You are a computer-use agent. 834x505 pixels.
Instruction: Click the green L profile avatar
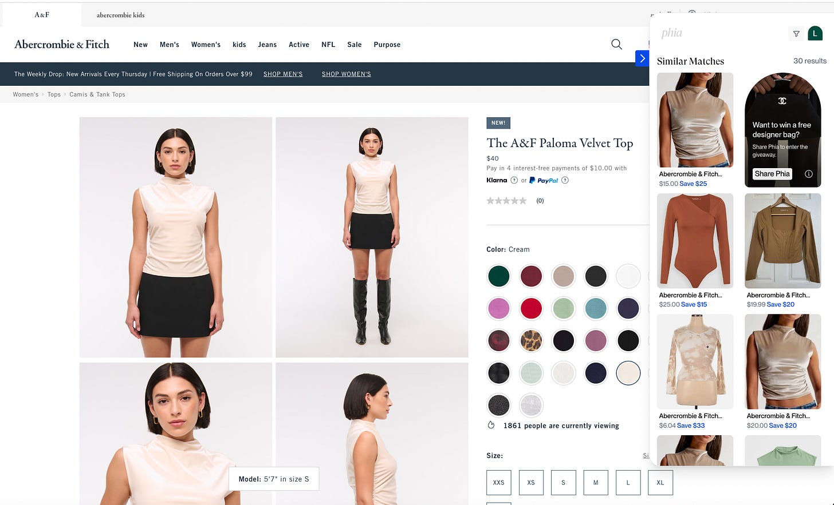(x=815, y=34)
